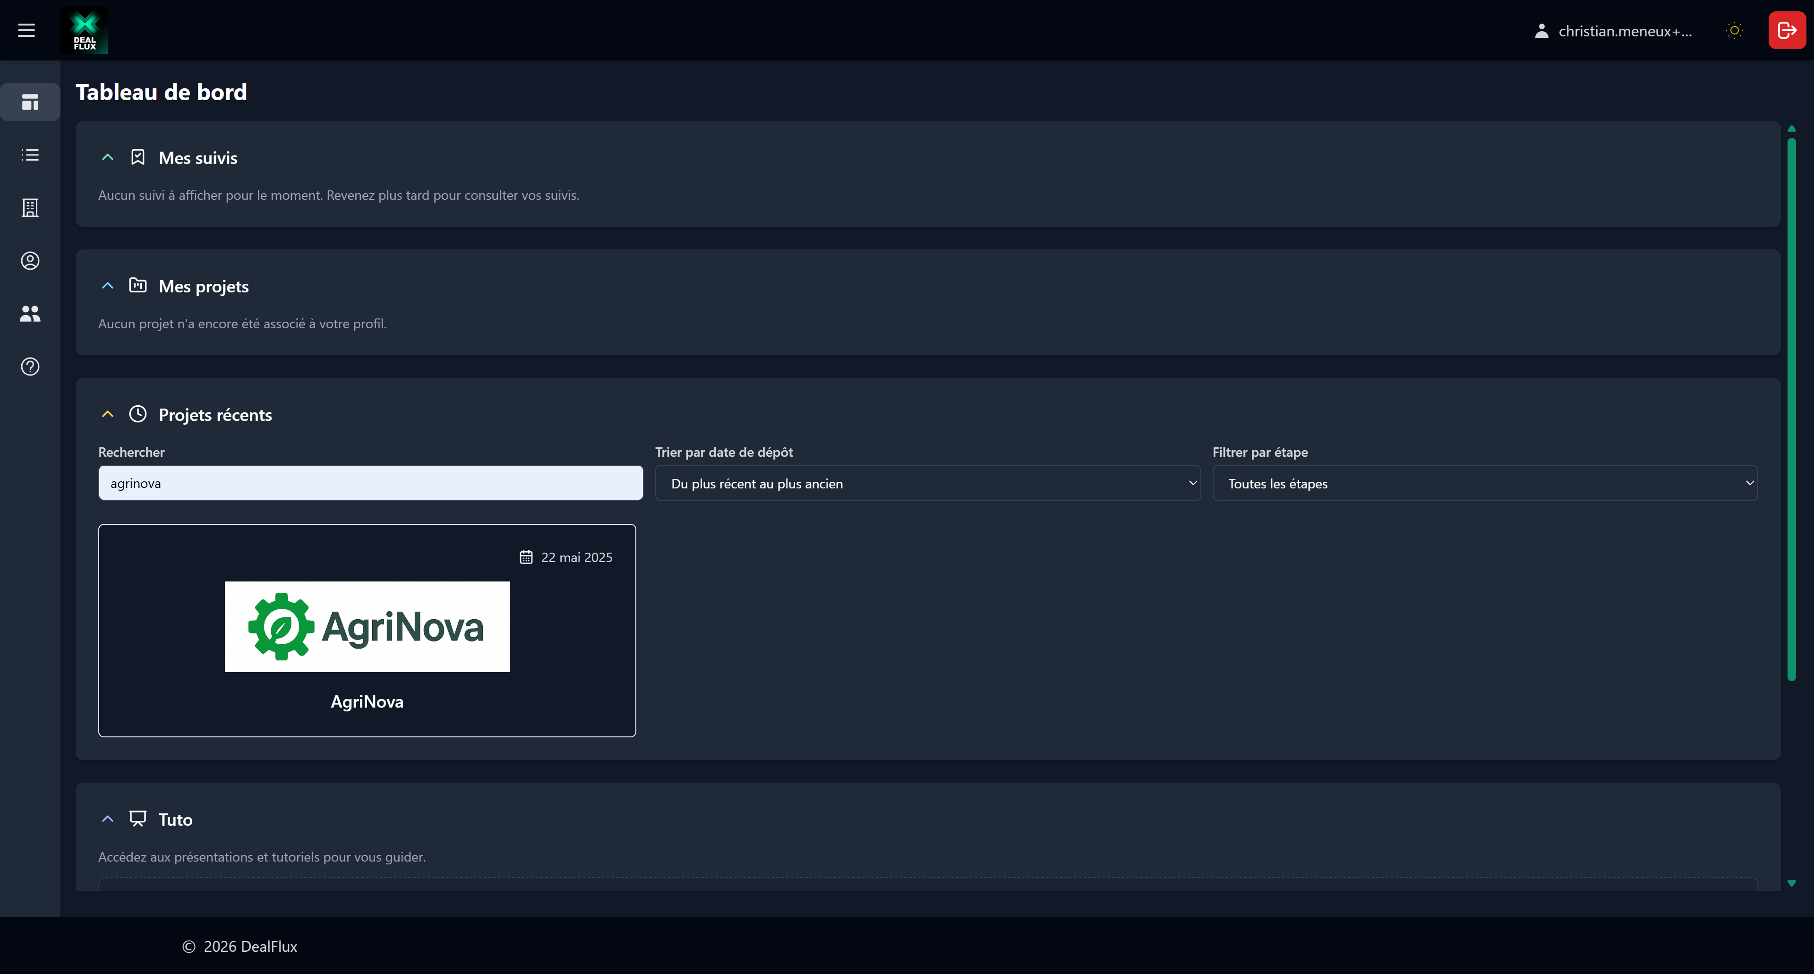Open the companies building sidebar icon
1814x974 pixels.
(30, 208)
